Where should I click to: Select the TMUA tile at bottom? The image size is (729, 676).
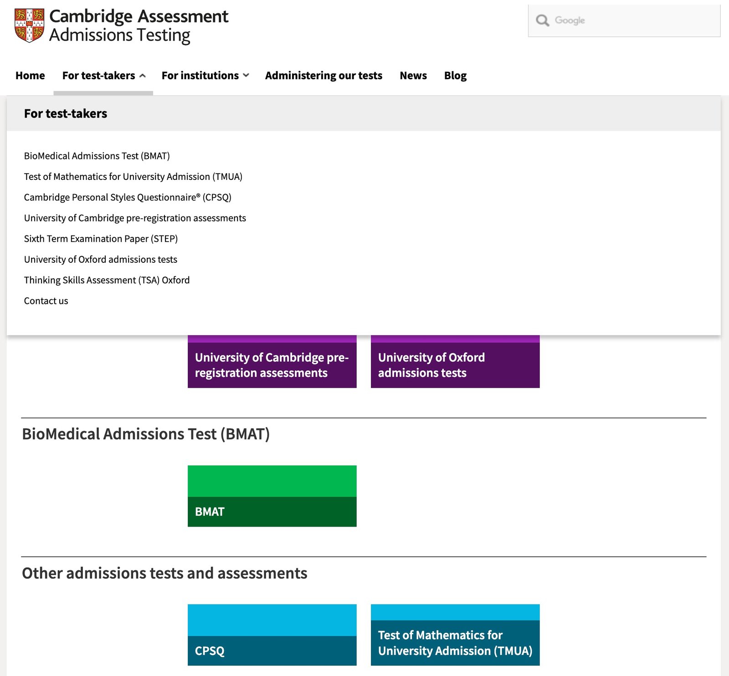pyautogui.click(x=455, y=635)
